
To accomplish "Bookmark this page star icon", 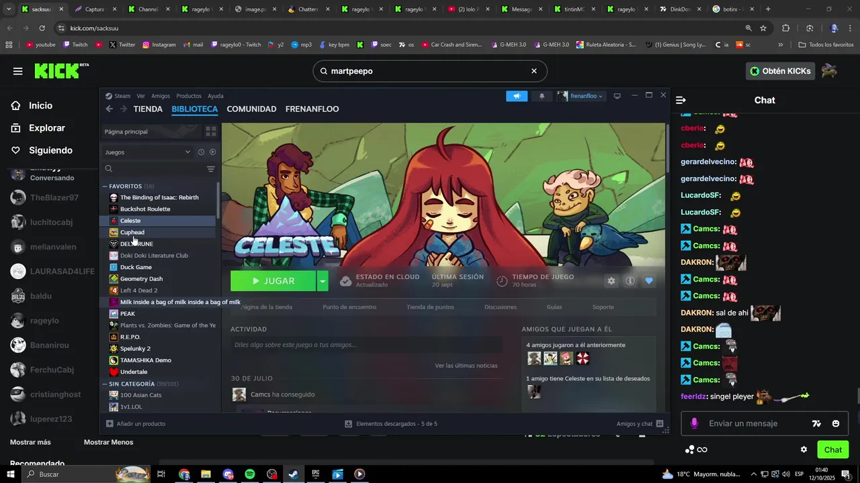I will pos(763,28).
